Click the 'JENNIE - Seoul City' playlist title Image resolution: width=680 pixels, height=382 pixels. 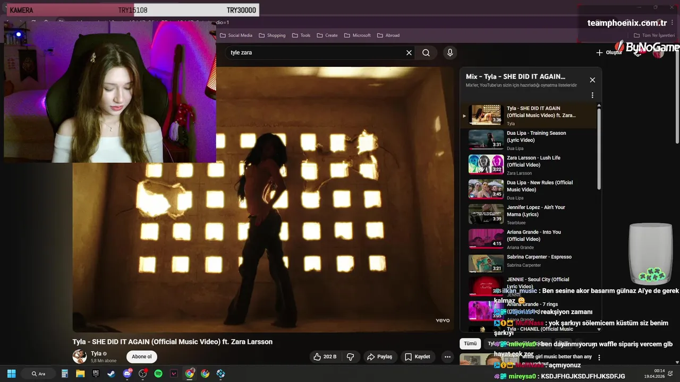538,283
